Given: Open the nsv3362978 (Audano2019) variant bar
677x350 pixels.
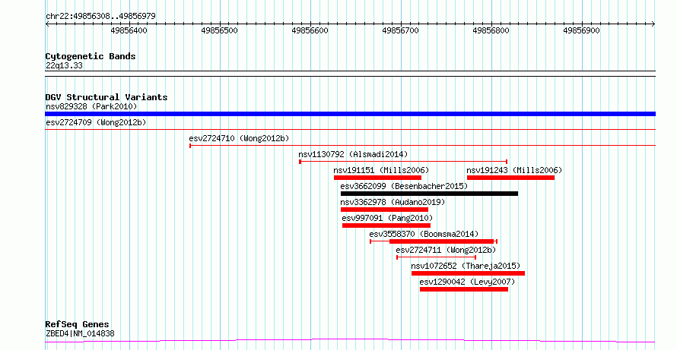Looking at the screenshot, I should pyautogui.click(x=384, y=210).
